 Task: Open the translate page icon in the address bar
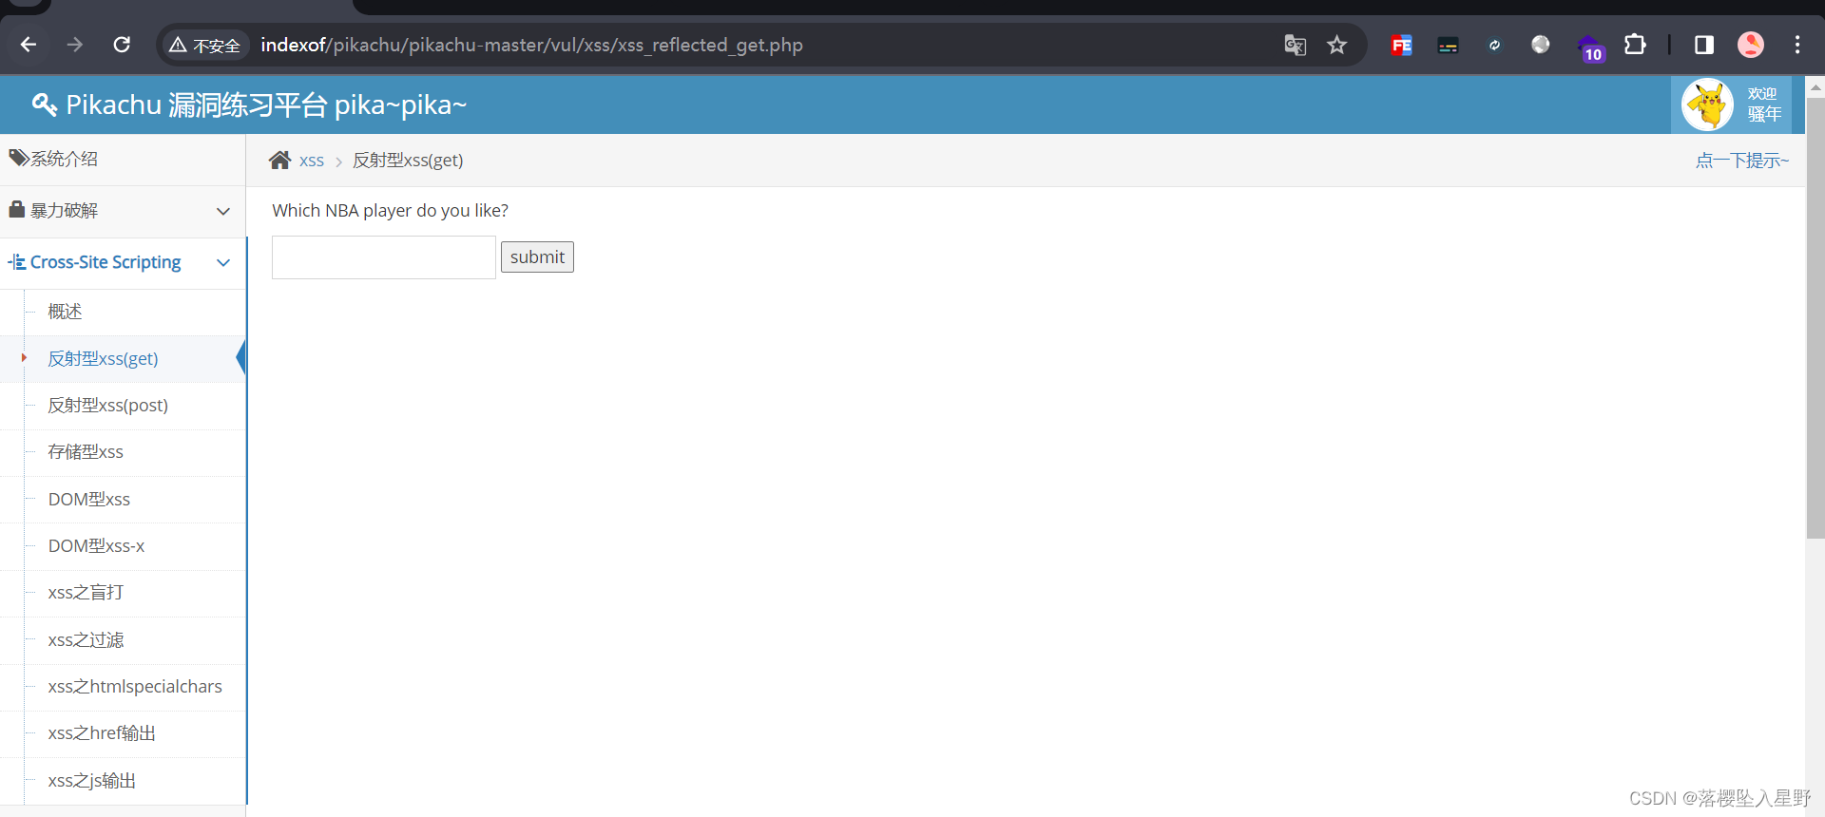pos(1295,45)
